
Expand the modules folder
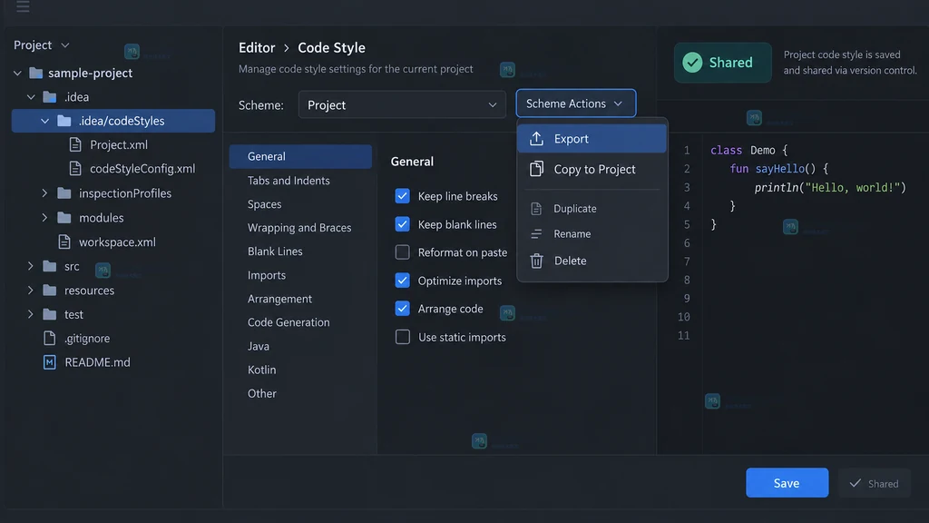click(x=45, y=218)
